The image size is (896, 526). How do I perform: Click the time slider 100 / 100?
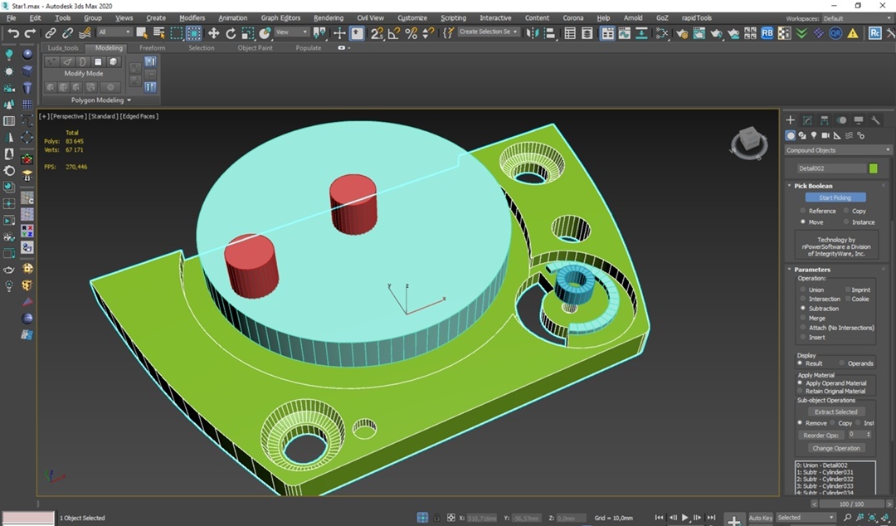click(x=851, y=504)
